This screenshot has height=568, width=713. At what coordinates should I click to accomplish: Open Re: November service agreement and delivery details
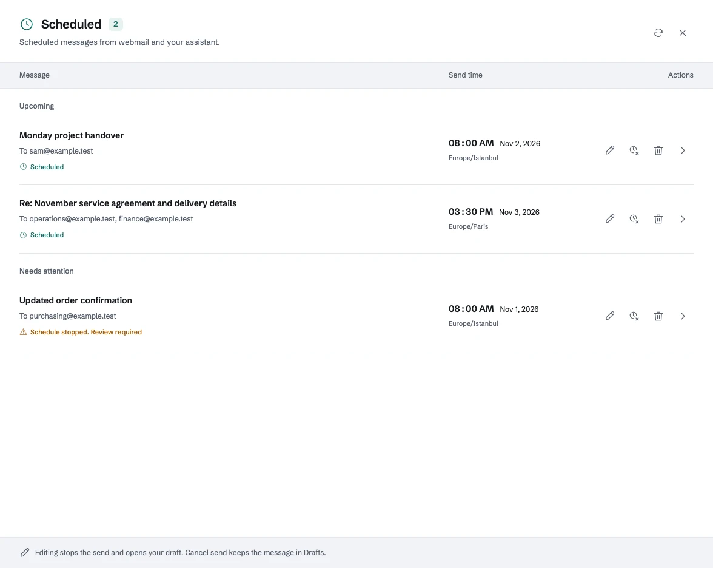128,203
